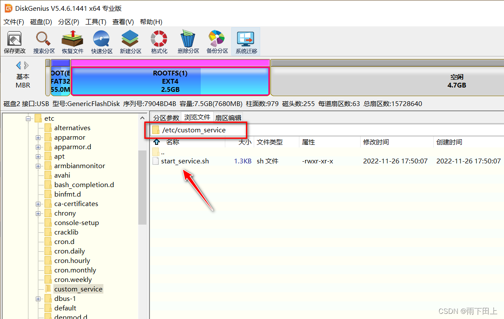Select the cron.daily folder
The image size is (504, 319).
pyautogui.click(x=69, y=251)
